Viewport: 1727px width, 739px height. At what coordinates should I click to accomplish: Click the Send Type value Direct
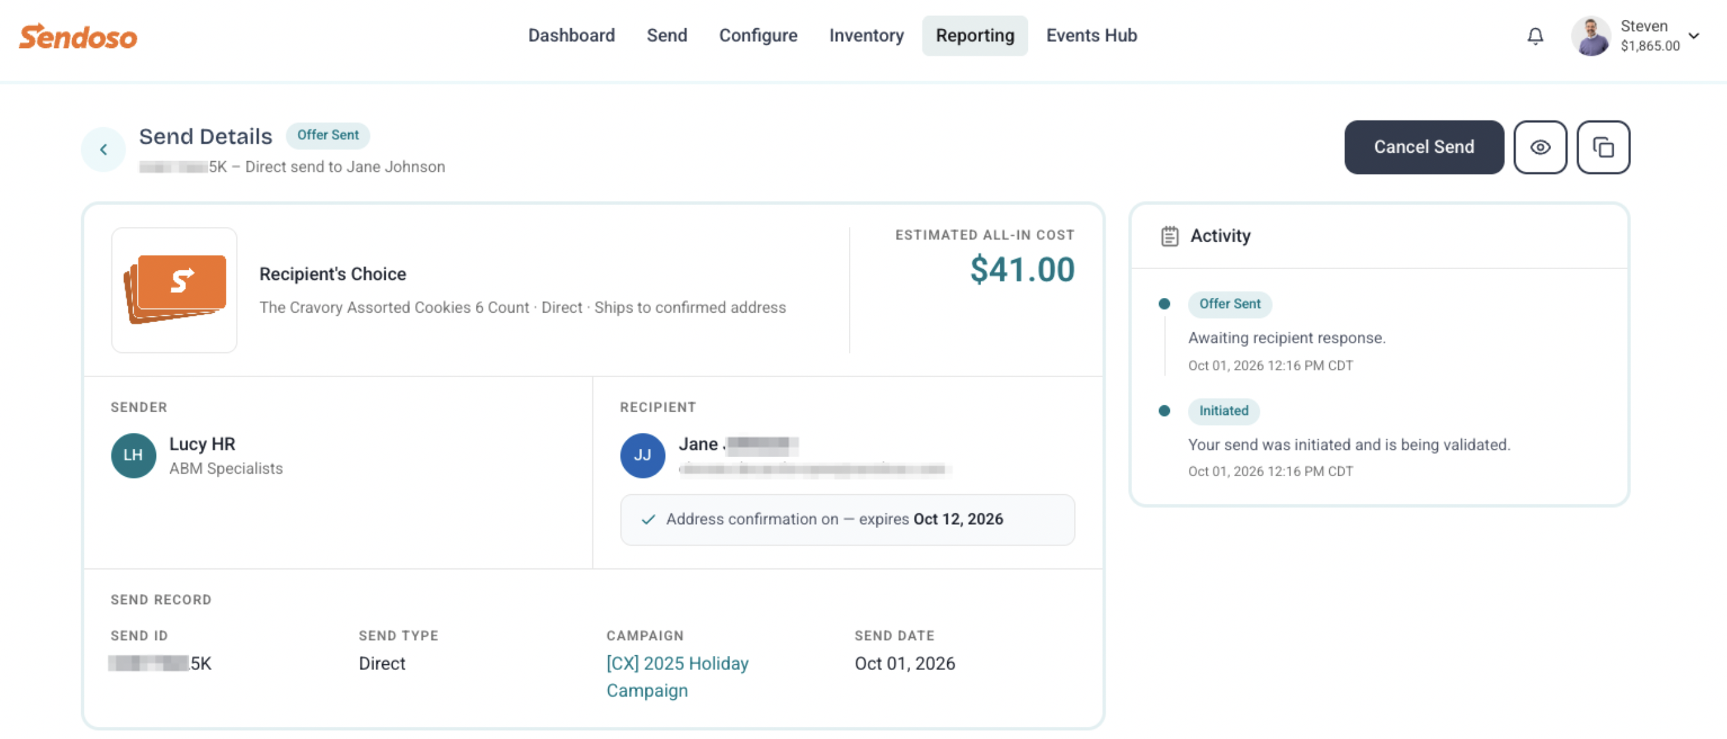(381, 664)
